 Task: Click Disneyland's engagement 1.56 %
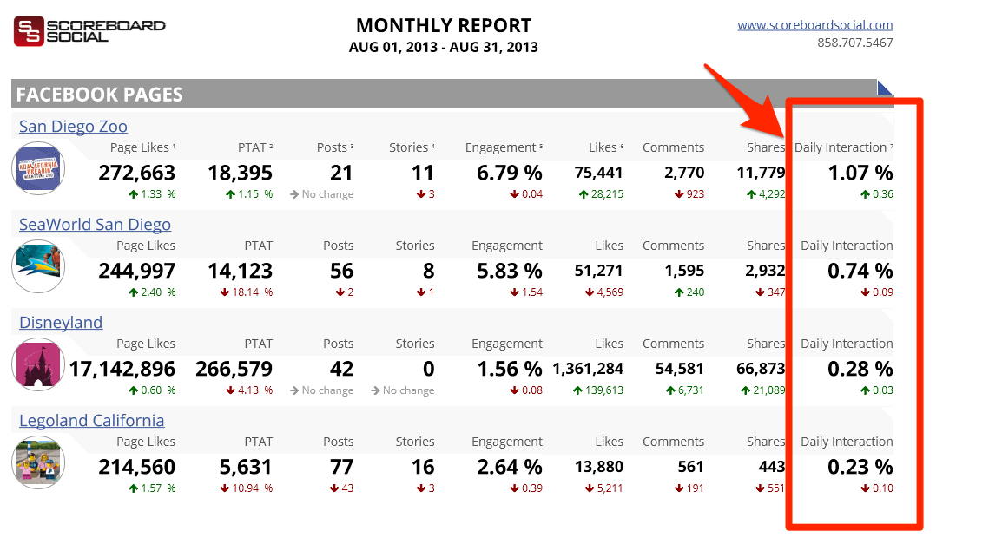[510, 369]
